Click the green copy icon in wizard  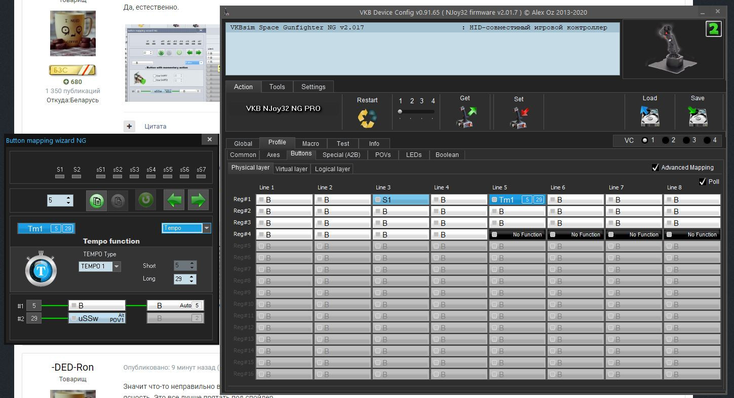coord(97,201)
